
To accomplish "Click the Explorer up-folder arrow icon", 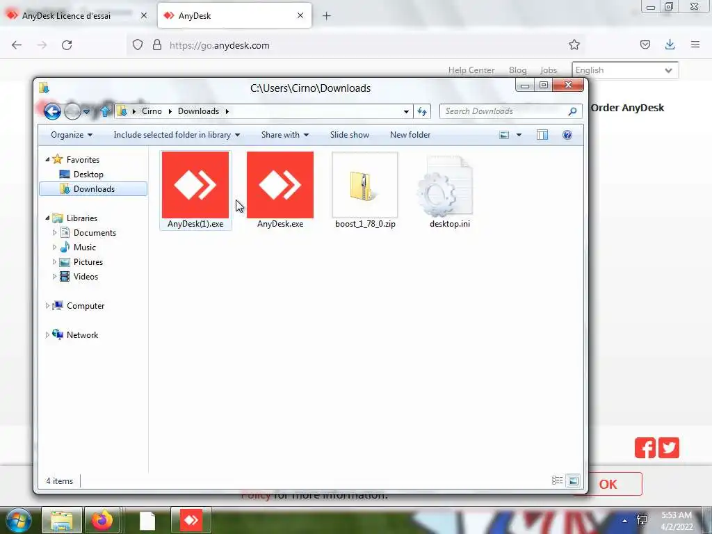I will tap(105, 111).
